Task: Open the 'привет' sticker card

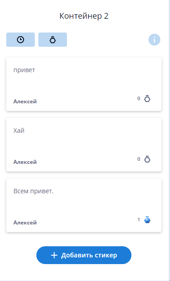Action: coord(84,84)
